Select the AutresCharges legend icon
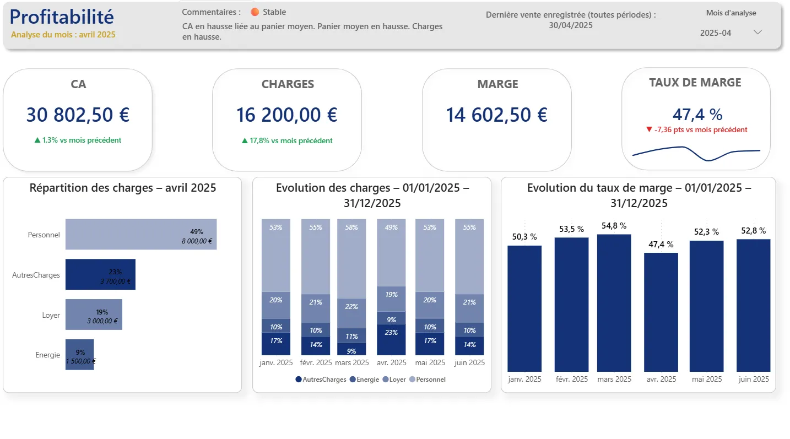 pyautogui.click(x=299, y=379)
